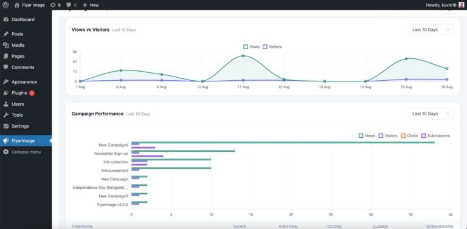Click the Settings sliders icon
This screenshot has width=467, height=229.
coord(5,126)
